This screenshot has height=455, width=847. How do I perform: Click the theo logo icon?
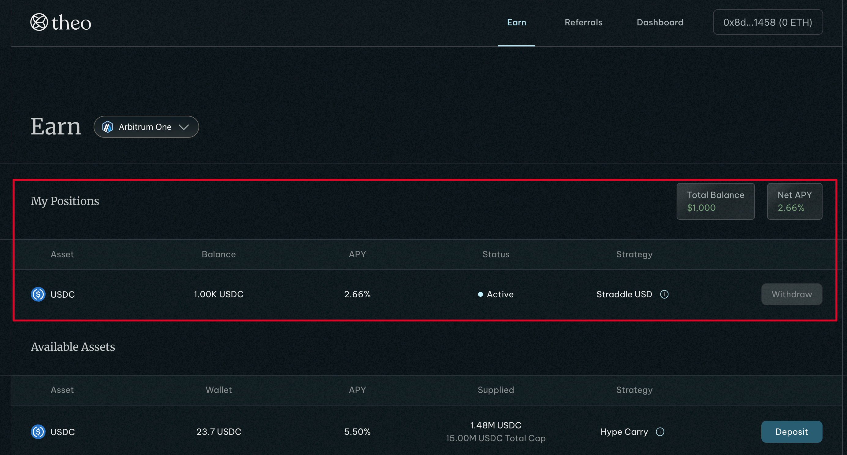[39, 22]
